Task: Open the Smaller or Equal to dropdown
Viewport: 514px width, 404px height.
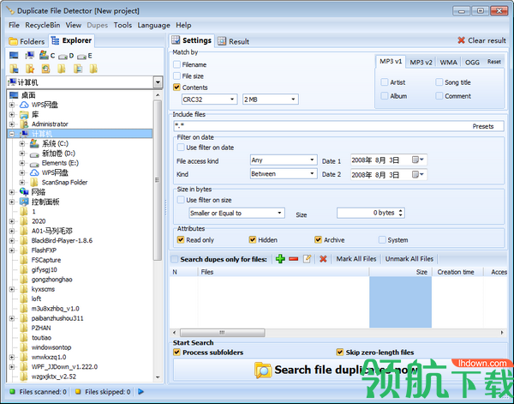Action: pos(236,213)
